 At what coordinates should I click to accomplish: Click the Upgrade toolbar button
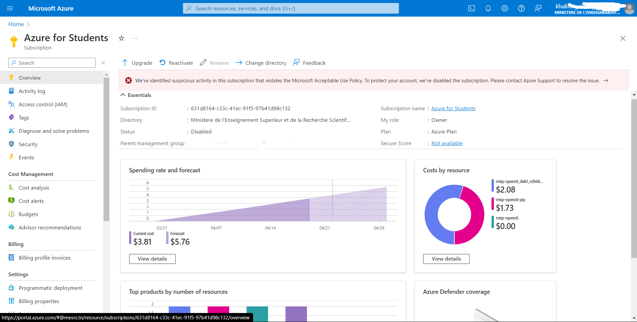coord(137,63)
